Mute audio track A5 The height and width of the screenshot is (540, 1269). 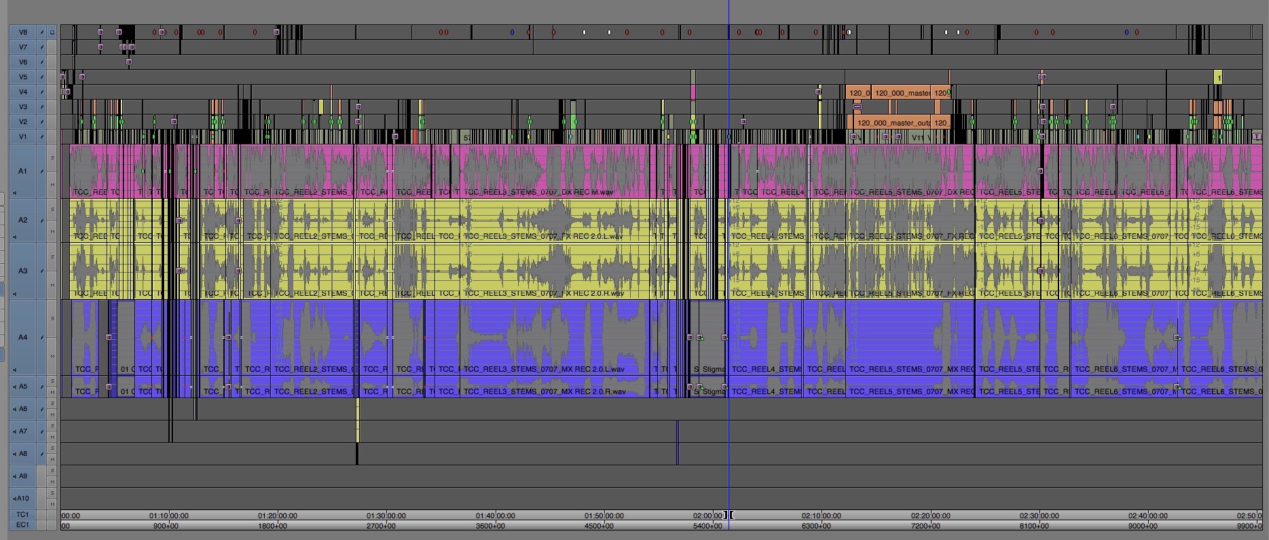pos(52,392)
